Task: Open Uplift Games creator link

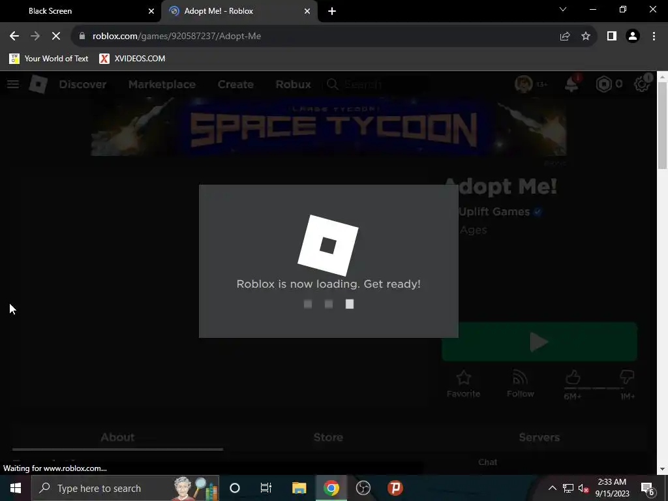Action: tap(494, 212)
